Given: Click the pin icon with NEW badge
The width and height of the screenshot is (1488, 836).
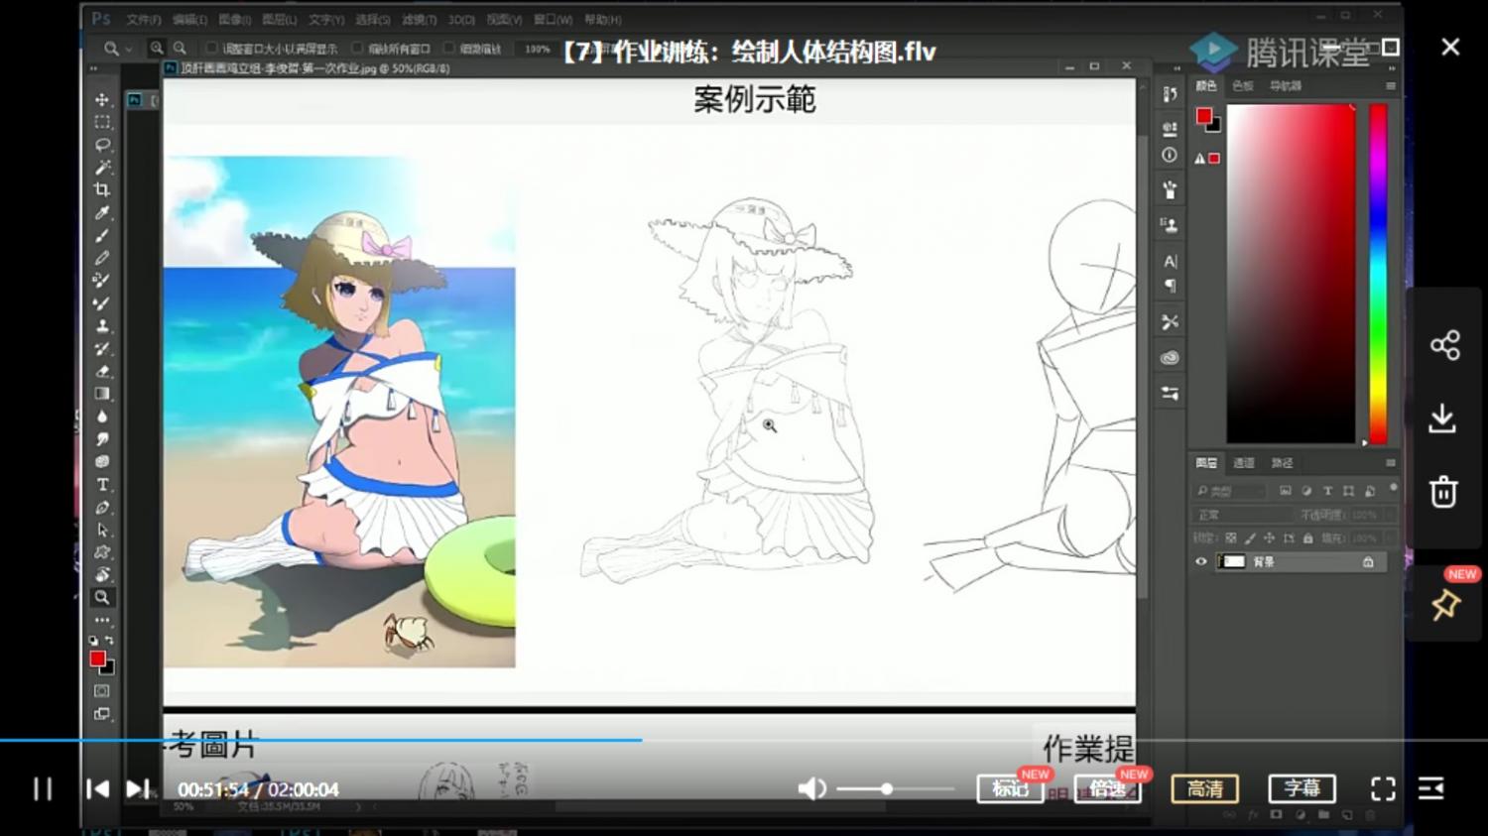Looking at the screenshot, I should click(x=1444, y=605).
